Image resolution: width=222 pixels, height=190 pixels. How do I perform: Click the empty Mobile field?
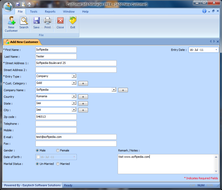point(56,130)
